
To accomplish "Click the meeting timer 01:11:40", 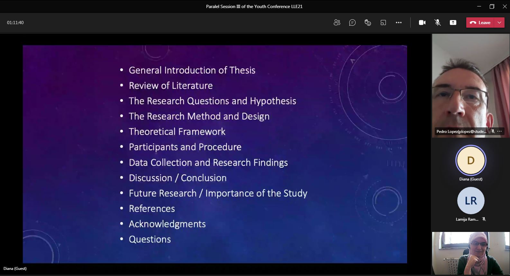I will pos(15,23).
